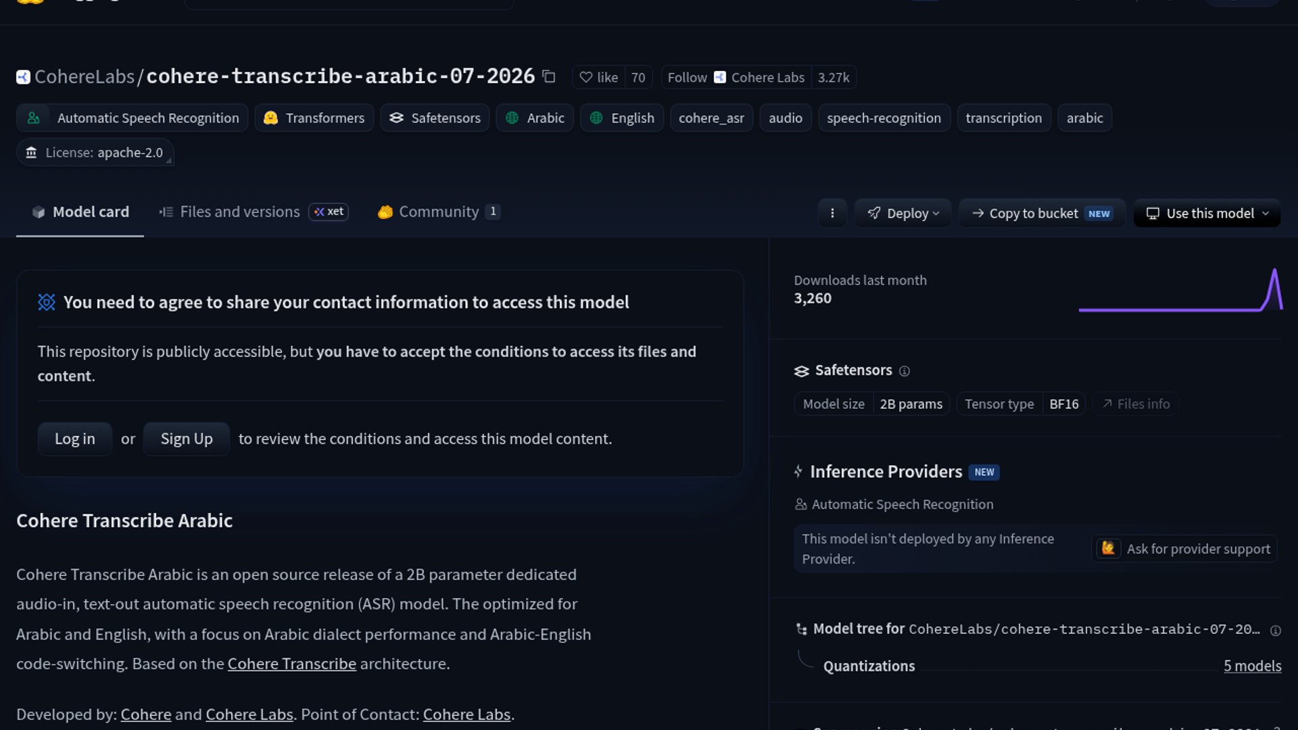This screenshot has width=1298, height=730.
Task: Click the Sign Up button
Action: [x=187, y=439]
